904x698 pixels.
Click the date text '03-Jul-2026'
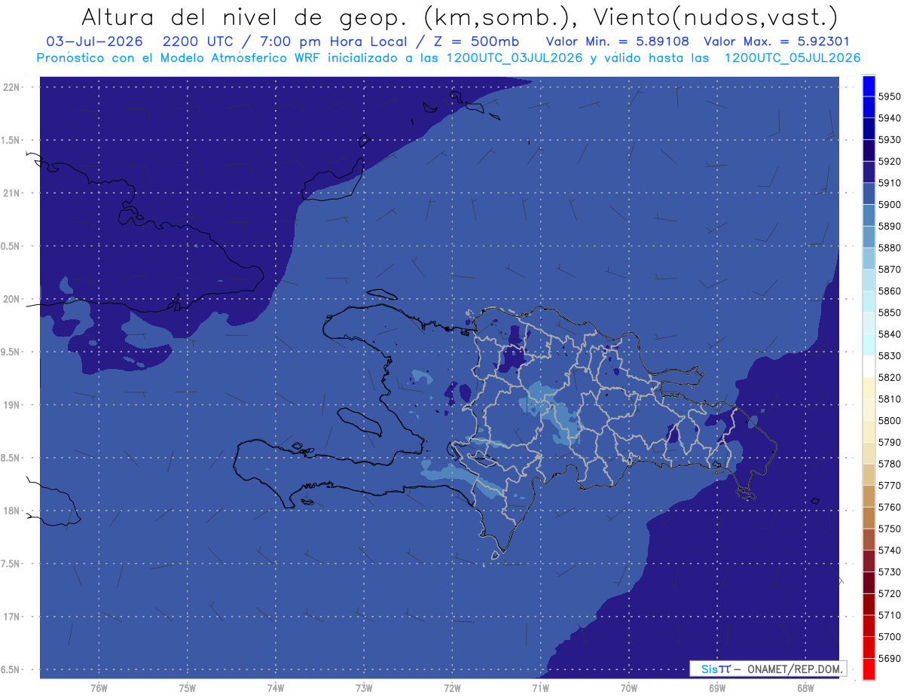pos(93,41)
